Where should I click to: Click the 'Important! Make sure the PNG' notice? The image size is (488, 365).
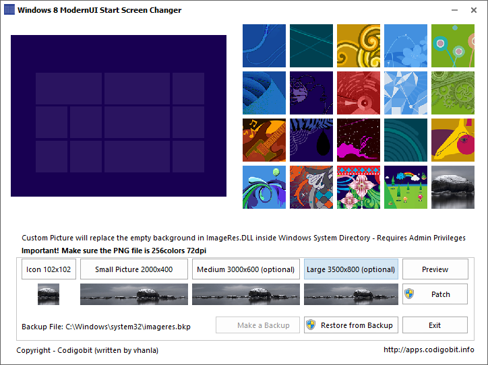pos(114,251)
